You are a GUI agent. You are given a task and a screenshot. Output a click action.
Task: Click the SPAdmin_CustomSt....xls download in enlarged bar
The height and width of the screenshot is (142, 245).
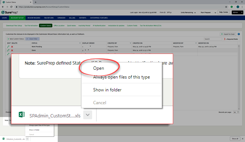tap(55, 116)
